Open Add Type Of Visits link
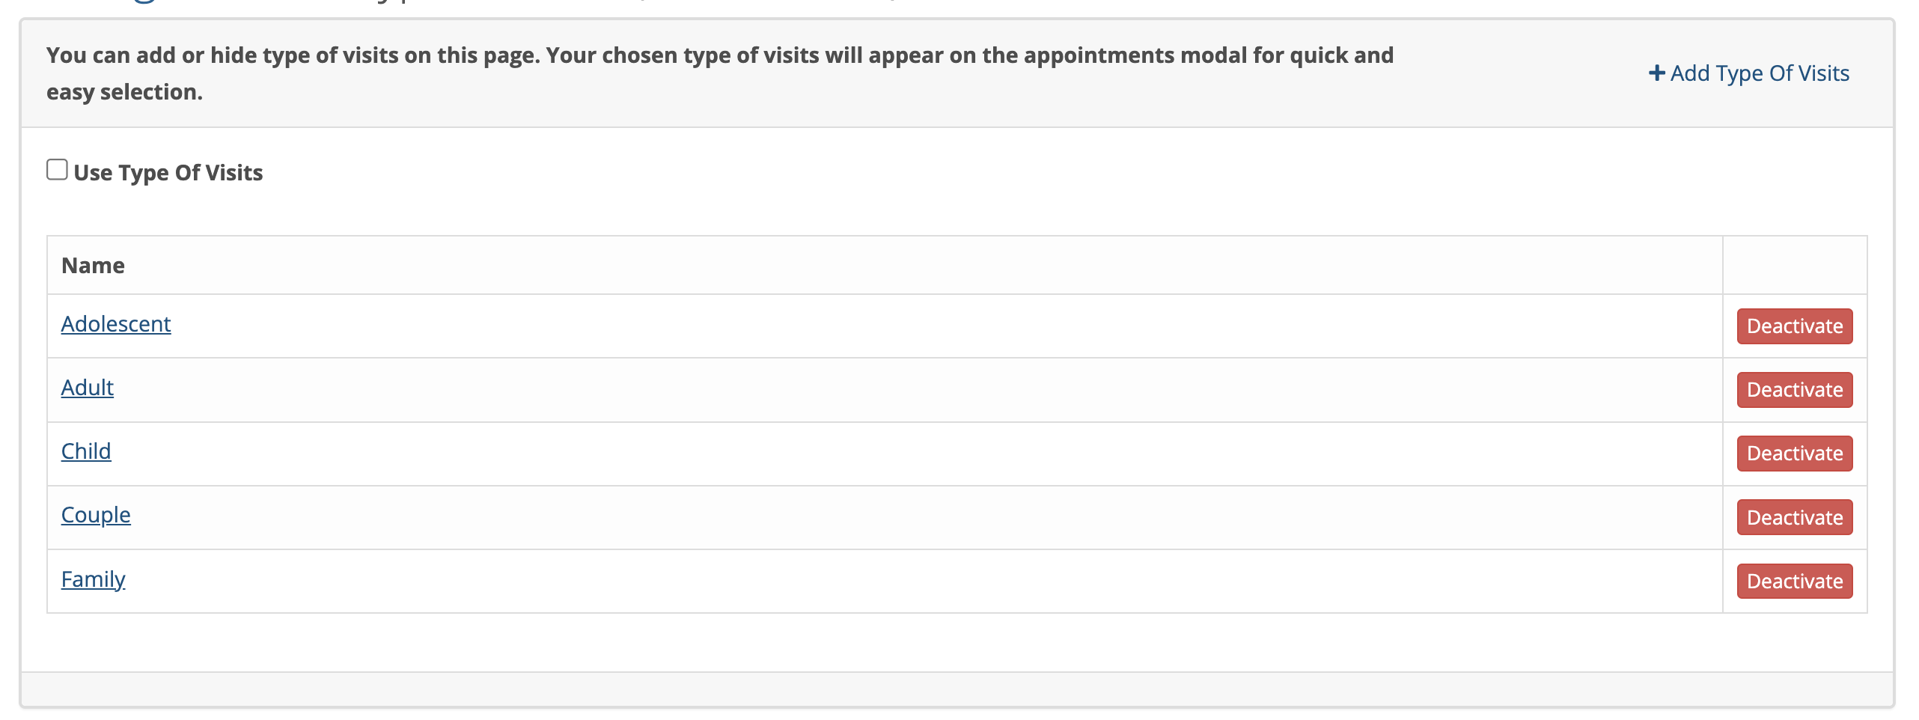Image resolution: width=1919 pixels, height=720 pixels. point(1748,73)
